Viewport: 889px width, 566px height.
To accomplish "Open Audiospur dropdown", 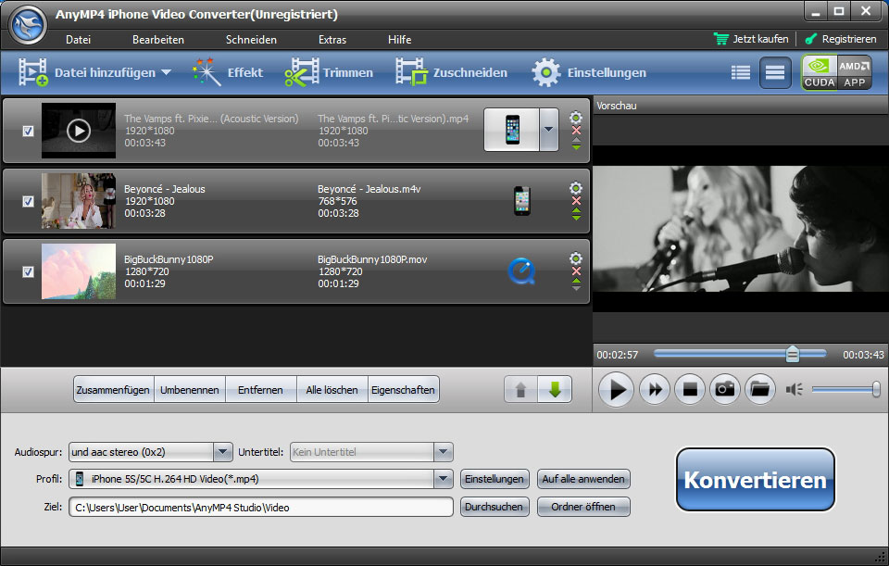I will point(222,452).
